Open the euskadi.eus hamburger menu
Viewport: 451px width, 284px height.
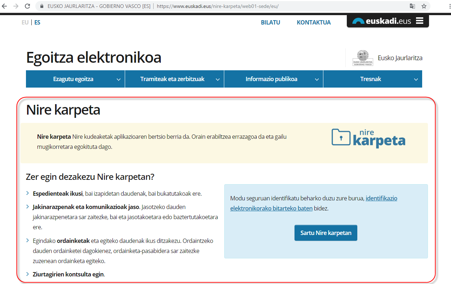419,21
